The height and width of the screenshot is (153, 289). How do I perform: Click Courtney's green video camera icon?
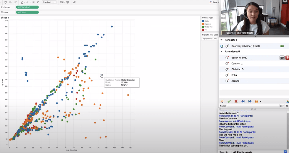(282, 46)
